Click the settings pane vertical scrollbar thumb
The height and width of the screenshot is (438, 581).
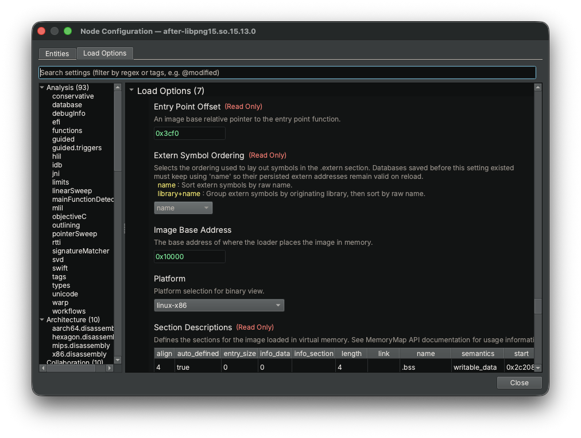pos(538,306)
